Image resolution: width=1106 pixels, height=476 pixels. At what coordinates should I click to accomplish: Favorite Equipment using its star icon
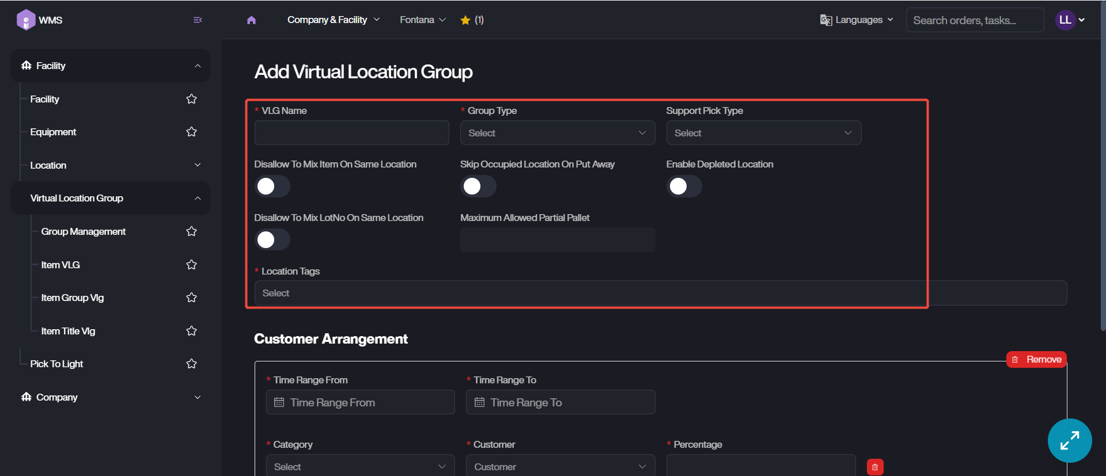click(x=191, y=132)
